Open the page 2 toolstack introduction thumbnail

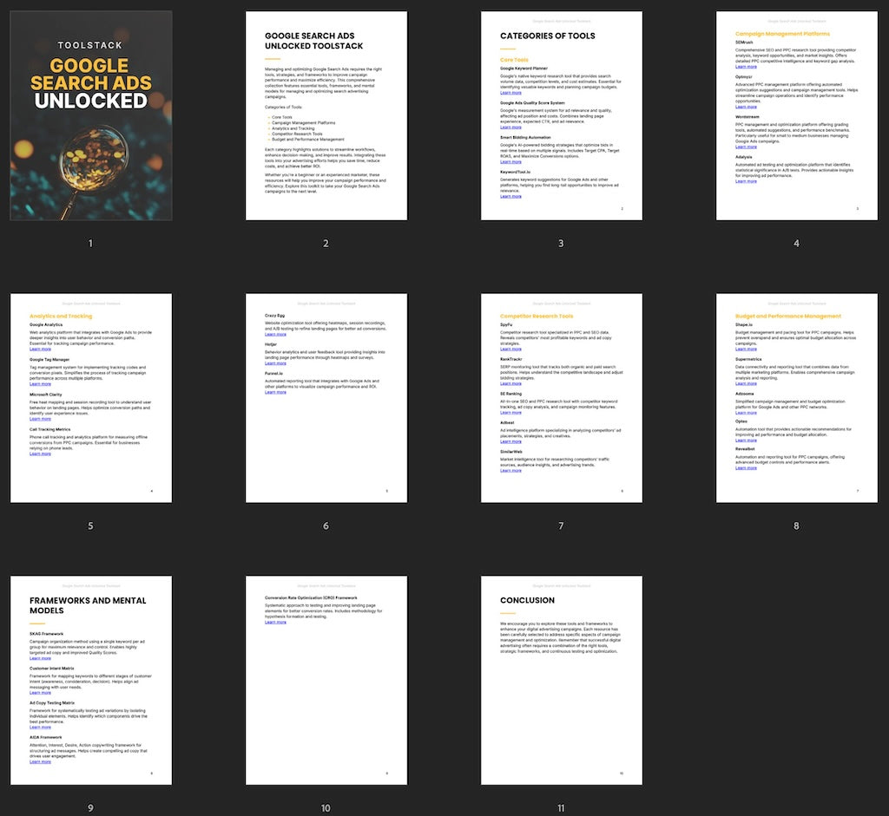click(326, 115)
